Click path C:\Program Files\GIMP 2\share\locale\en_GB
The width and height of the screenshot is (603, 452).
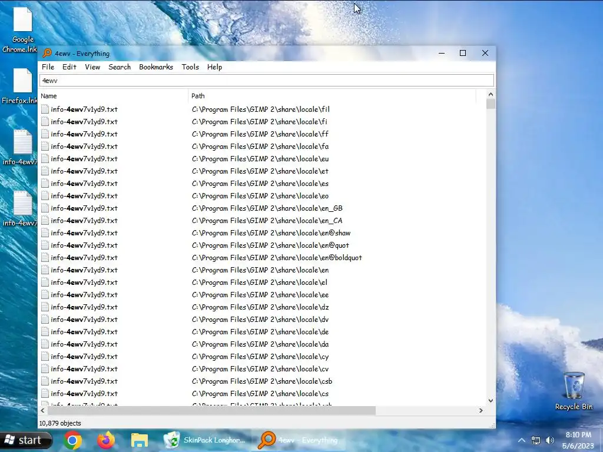(x=267, y=208)
